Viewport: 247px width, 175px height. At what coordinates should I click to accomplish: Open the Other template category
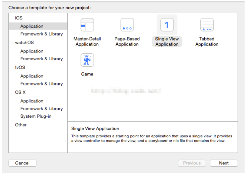(x=21, y=125)
